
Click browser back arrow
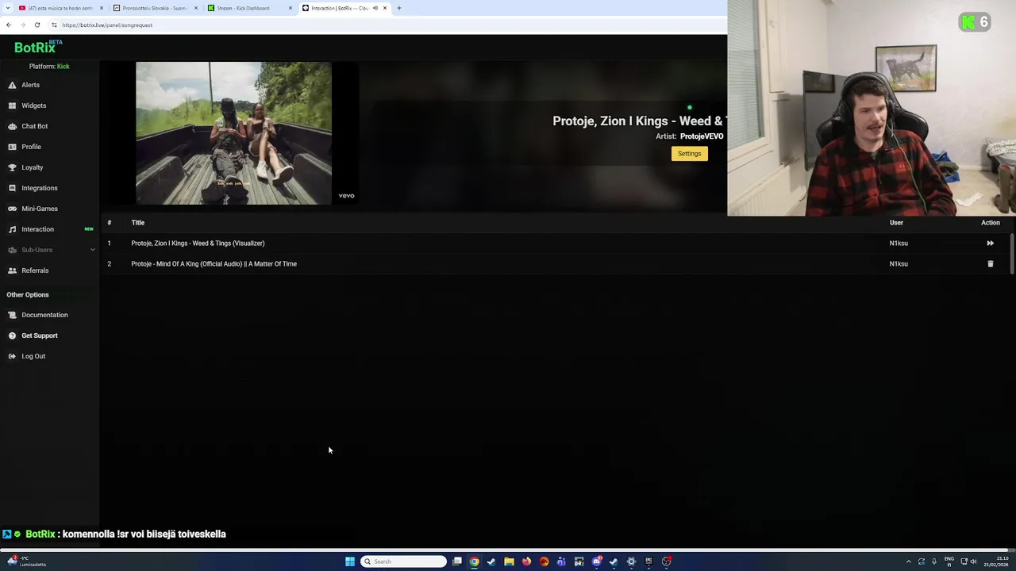pyautogui.click(x=9, y=25)
